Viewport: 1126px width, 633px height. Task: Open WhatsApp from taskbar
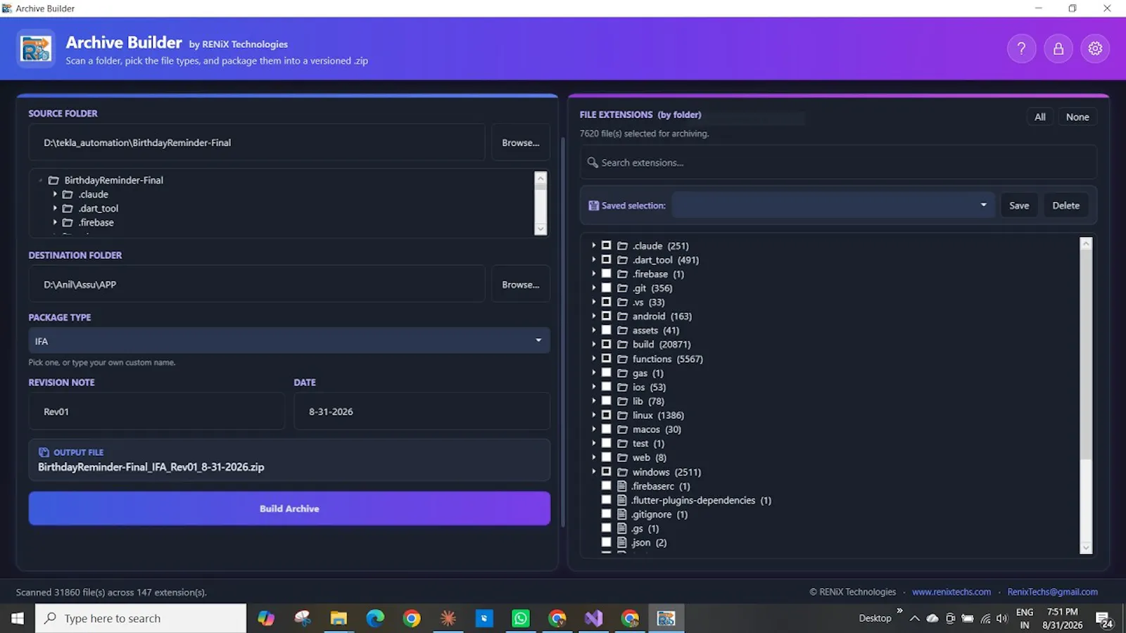click(521, 618)
